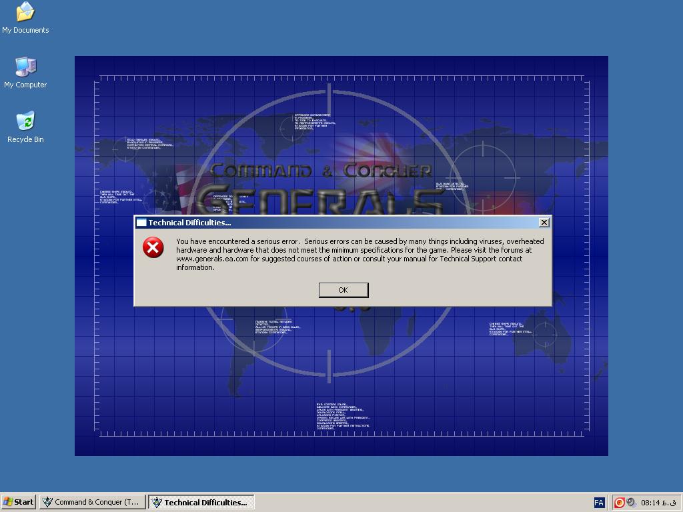Viewport: 683px width, 512px height.
Task: Click the My Documents icon label
Action: (x=25, y=30)
